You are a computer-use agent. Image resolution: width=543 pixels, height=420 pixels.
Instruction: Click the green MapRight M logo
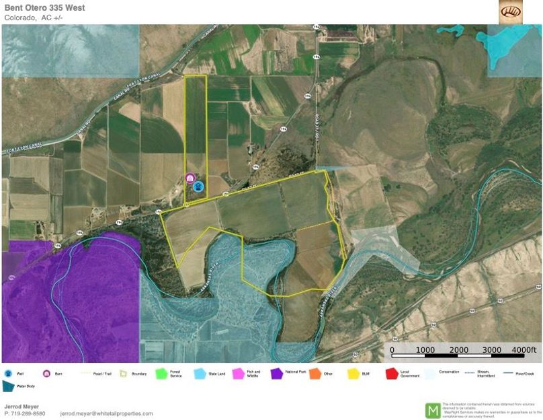[433, 410]
